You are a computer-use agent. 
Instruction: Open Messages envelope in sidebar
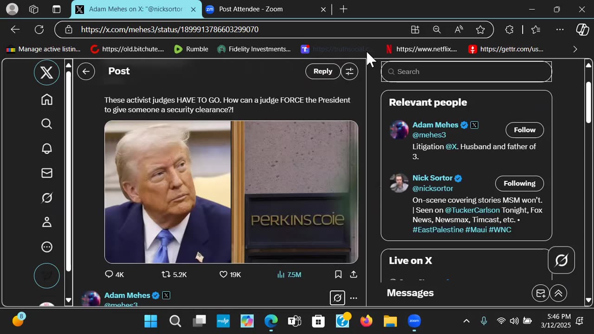pos(47,173)
